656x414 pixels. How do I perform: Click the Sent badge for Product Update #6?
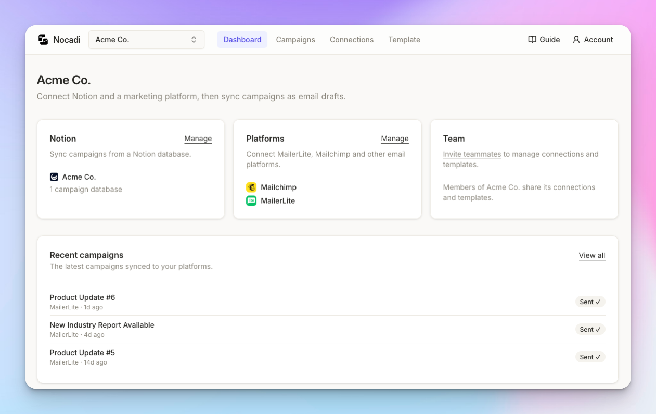pos(590,302)
